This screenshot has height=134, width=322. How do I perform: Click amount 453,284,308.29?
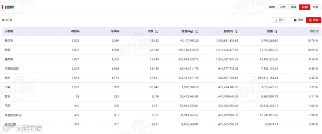229,87
